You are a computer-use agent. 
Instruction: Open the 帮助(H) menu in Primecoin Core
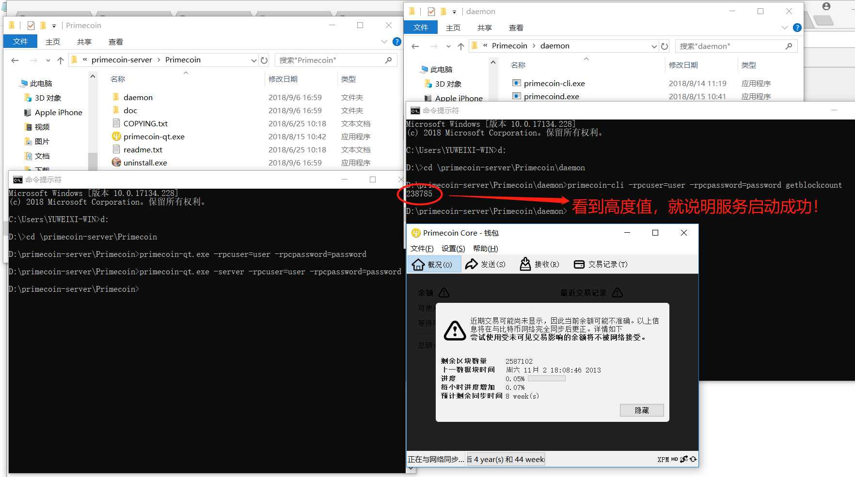[x=486, y=249]
